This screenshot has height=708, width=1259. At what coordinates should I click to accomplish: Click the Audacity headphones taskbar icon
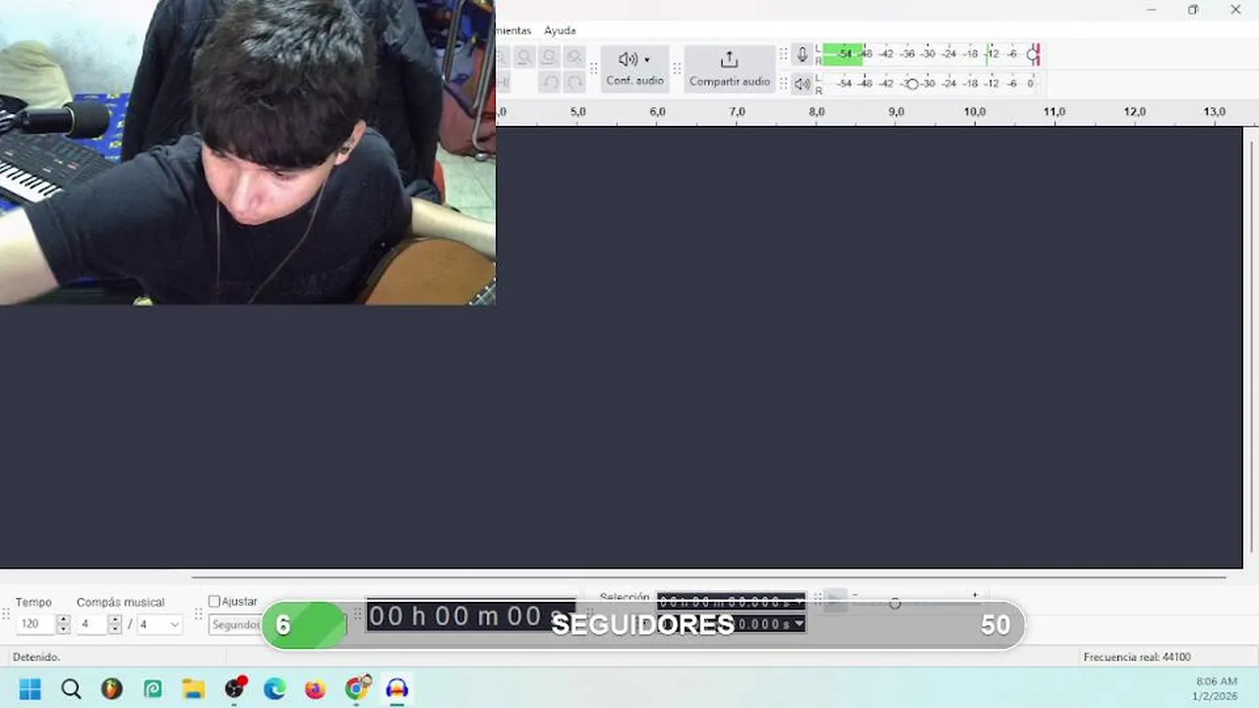click(396, 689)
